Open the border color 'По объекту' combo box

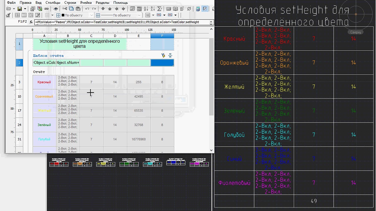click(75, 15)
